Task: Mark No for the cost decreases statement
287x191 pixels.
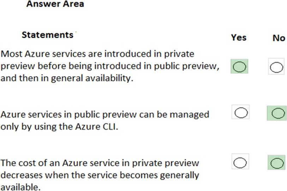Action: point(277,163)
